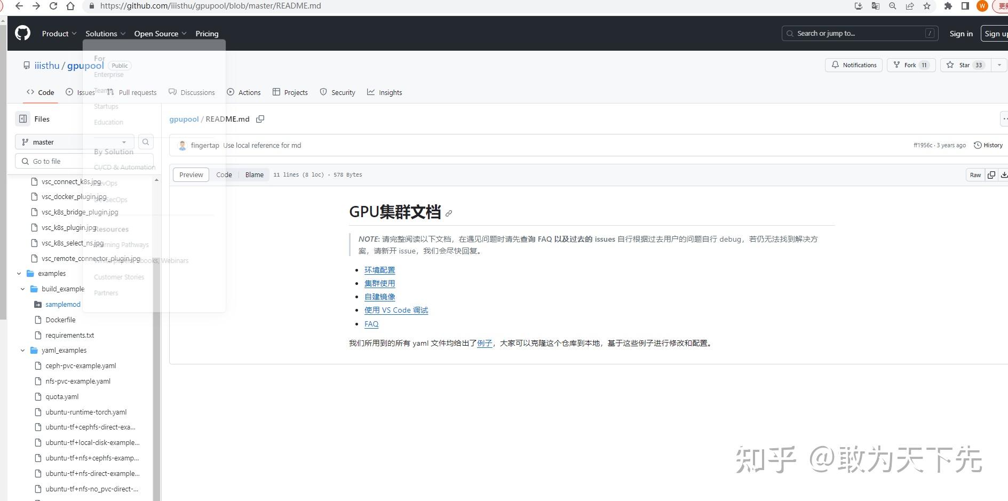Open the 环境配置 link

[380, 270]
